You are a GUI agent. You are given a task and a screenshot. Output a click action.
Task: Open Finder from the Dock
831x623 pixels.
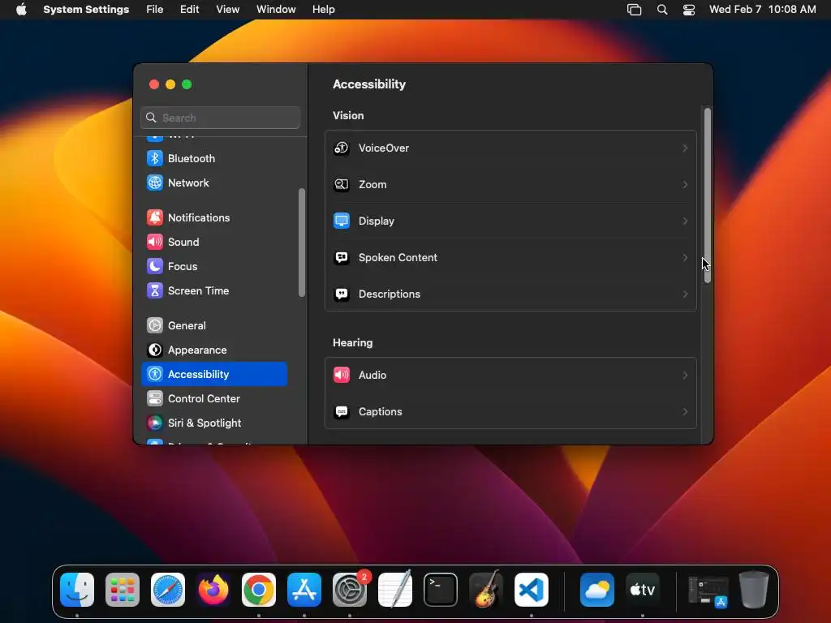click(x=77, y=590)
